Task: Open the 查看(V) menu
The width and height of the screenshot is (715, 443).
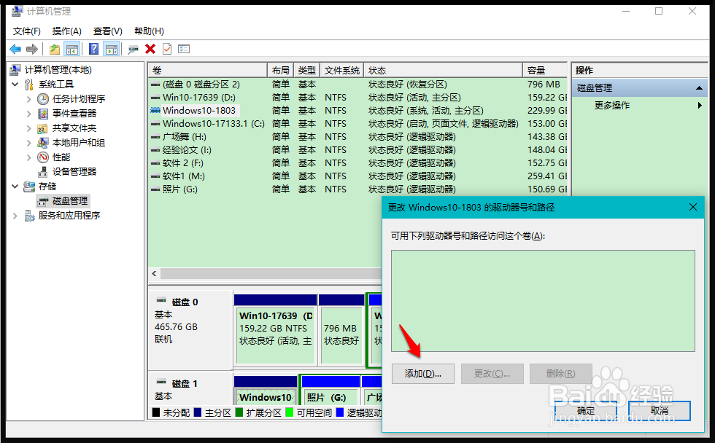Action: [x=108, y=31]
